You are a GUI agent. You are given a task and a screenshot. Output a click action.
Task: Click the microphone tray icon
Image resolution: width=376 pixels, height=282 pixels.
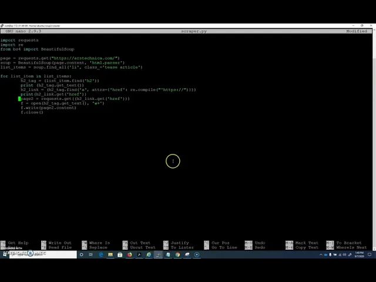(330, 254)
